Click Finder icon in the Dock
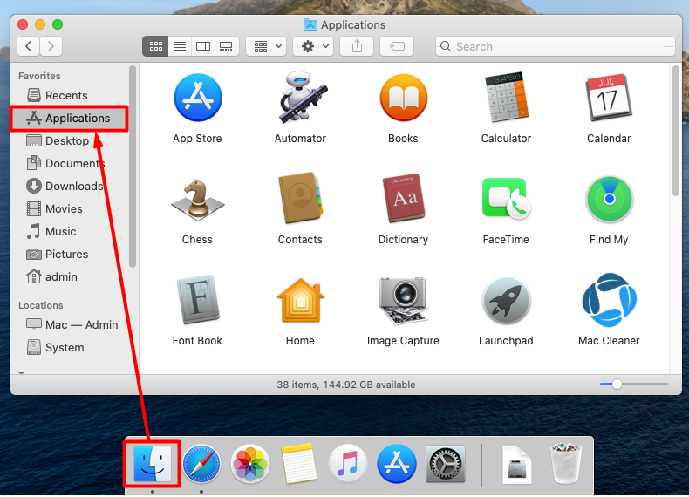The height and width of the screenshot is (497, 689). pos(152,464)
